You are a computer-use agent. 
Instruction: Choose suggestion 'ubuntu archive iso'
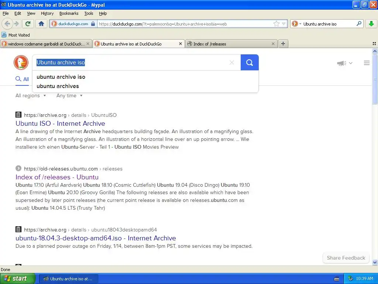point(145,77)
